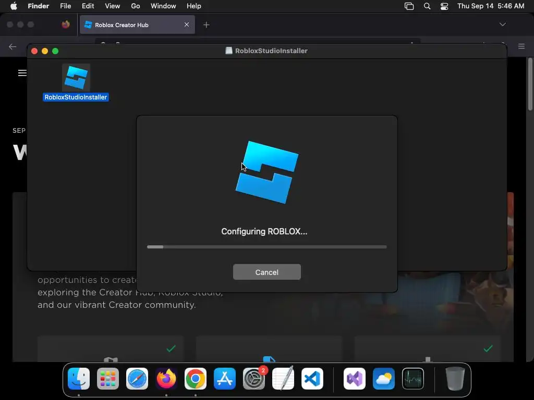
Task: Open Control Center in menu bar
Action: [444, 6]
